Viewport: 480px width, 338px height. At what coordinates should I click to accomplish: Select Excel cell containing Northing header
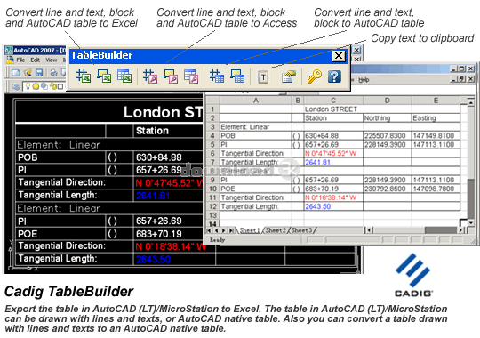tap(388, 118)
